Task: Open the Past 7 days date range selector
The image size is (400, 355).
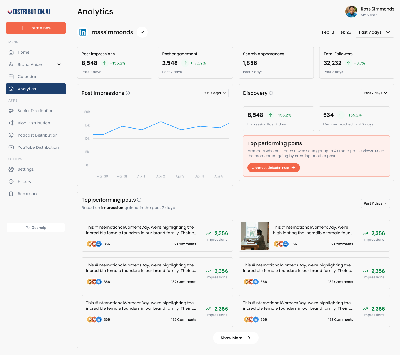Action: coord(374,32)
